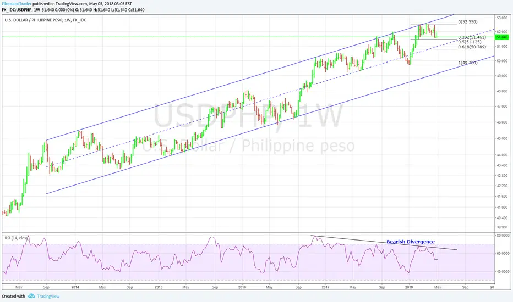Click the 44.000 price axis label
Screen dimensions: 513x302
[x=502, y=155]
